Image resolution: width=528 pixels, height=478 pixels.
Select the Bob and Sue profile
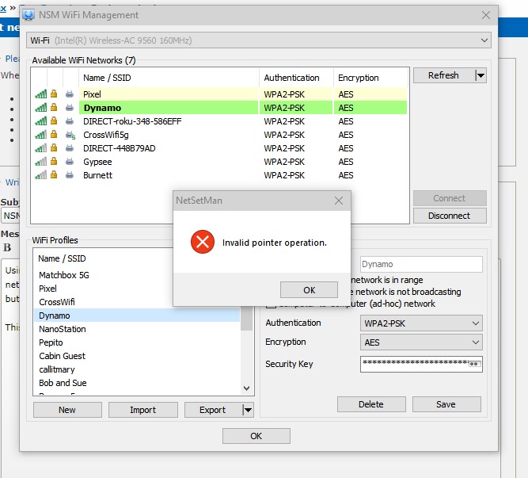coord(137,383)
